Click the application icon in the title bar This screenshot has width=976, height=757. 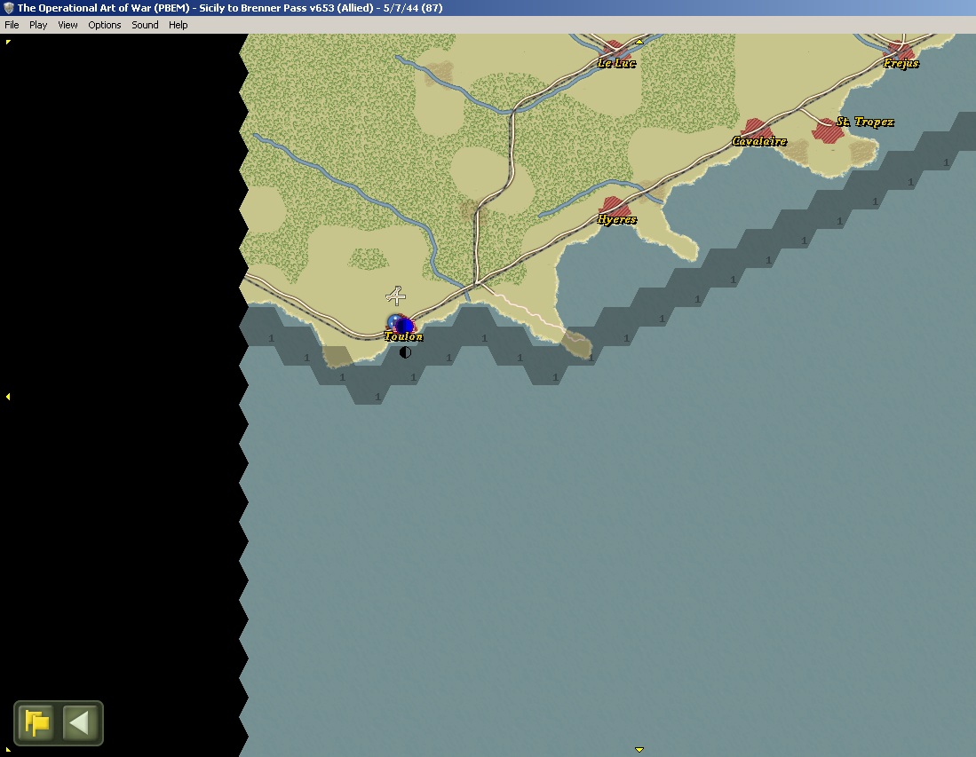point(9,8)
